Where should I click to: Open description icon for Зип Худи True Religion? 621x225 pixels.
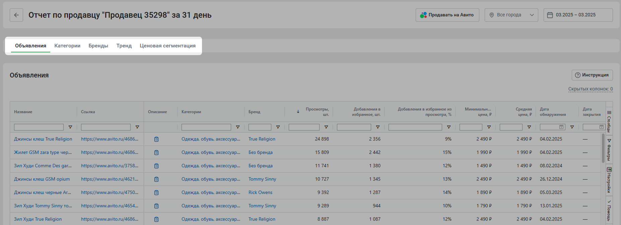point(156,219)
